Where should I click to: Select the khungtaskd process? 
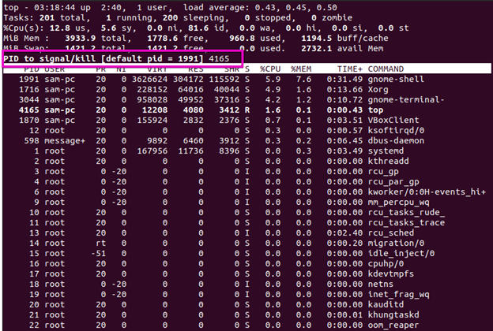click(x=246, y=315)
